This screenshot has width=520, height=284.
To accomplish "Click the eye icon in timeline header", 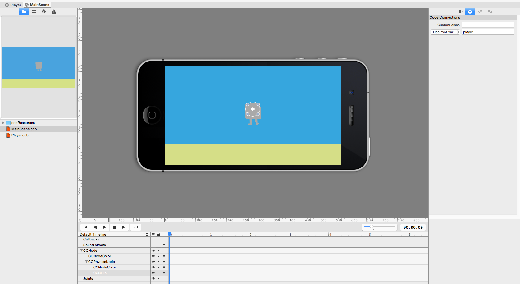I will pos(153,234).
